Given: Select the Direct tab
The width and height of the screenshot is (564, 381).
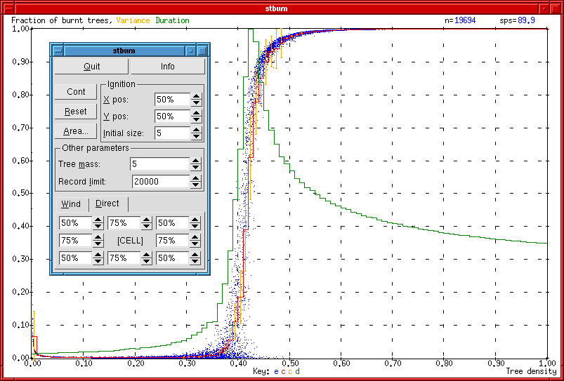Looking at the screenshot, I should pyautogui.click(x=107, y=203).
